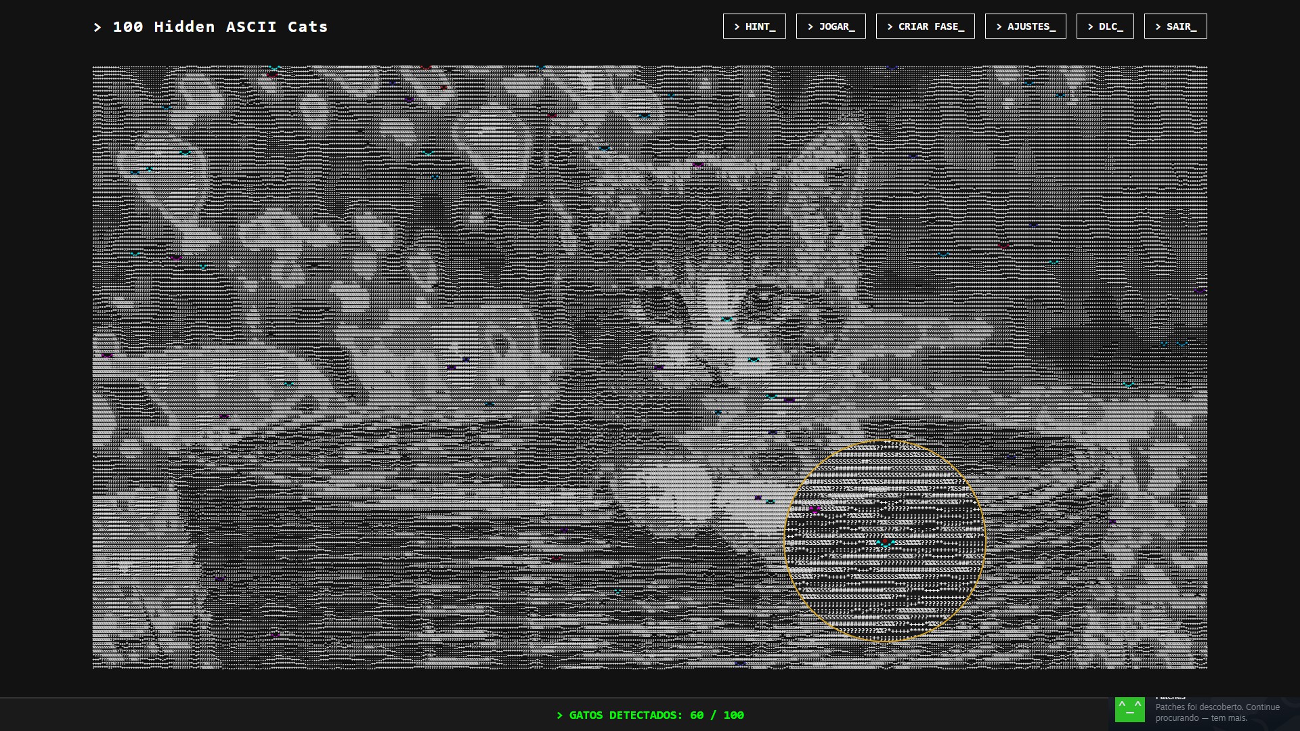Click the pair of cyan cats near right edge
This screenshot has width=1300, height=731.
(1173, 344)
